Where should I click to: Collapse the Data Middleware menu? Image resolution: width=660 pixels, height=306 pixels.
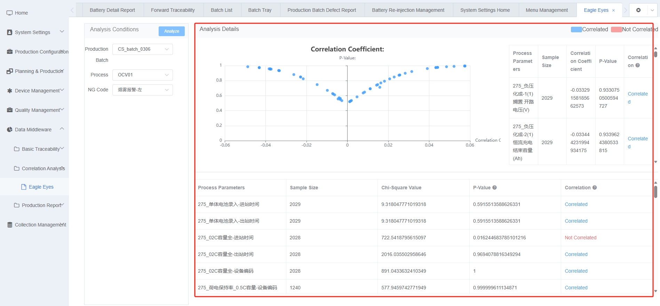coord(62,129)
